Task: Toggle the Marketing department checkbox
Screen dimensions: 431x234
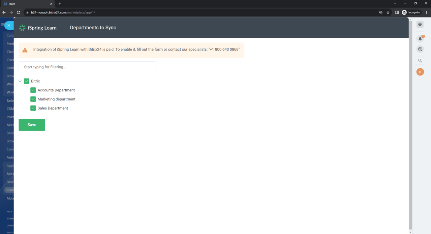Action: pos(33,99)
